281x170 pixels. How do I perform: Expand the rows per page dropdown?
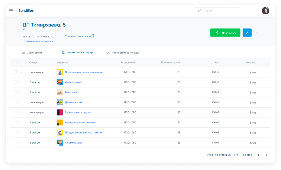point(236,155)
